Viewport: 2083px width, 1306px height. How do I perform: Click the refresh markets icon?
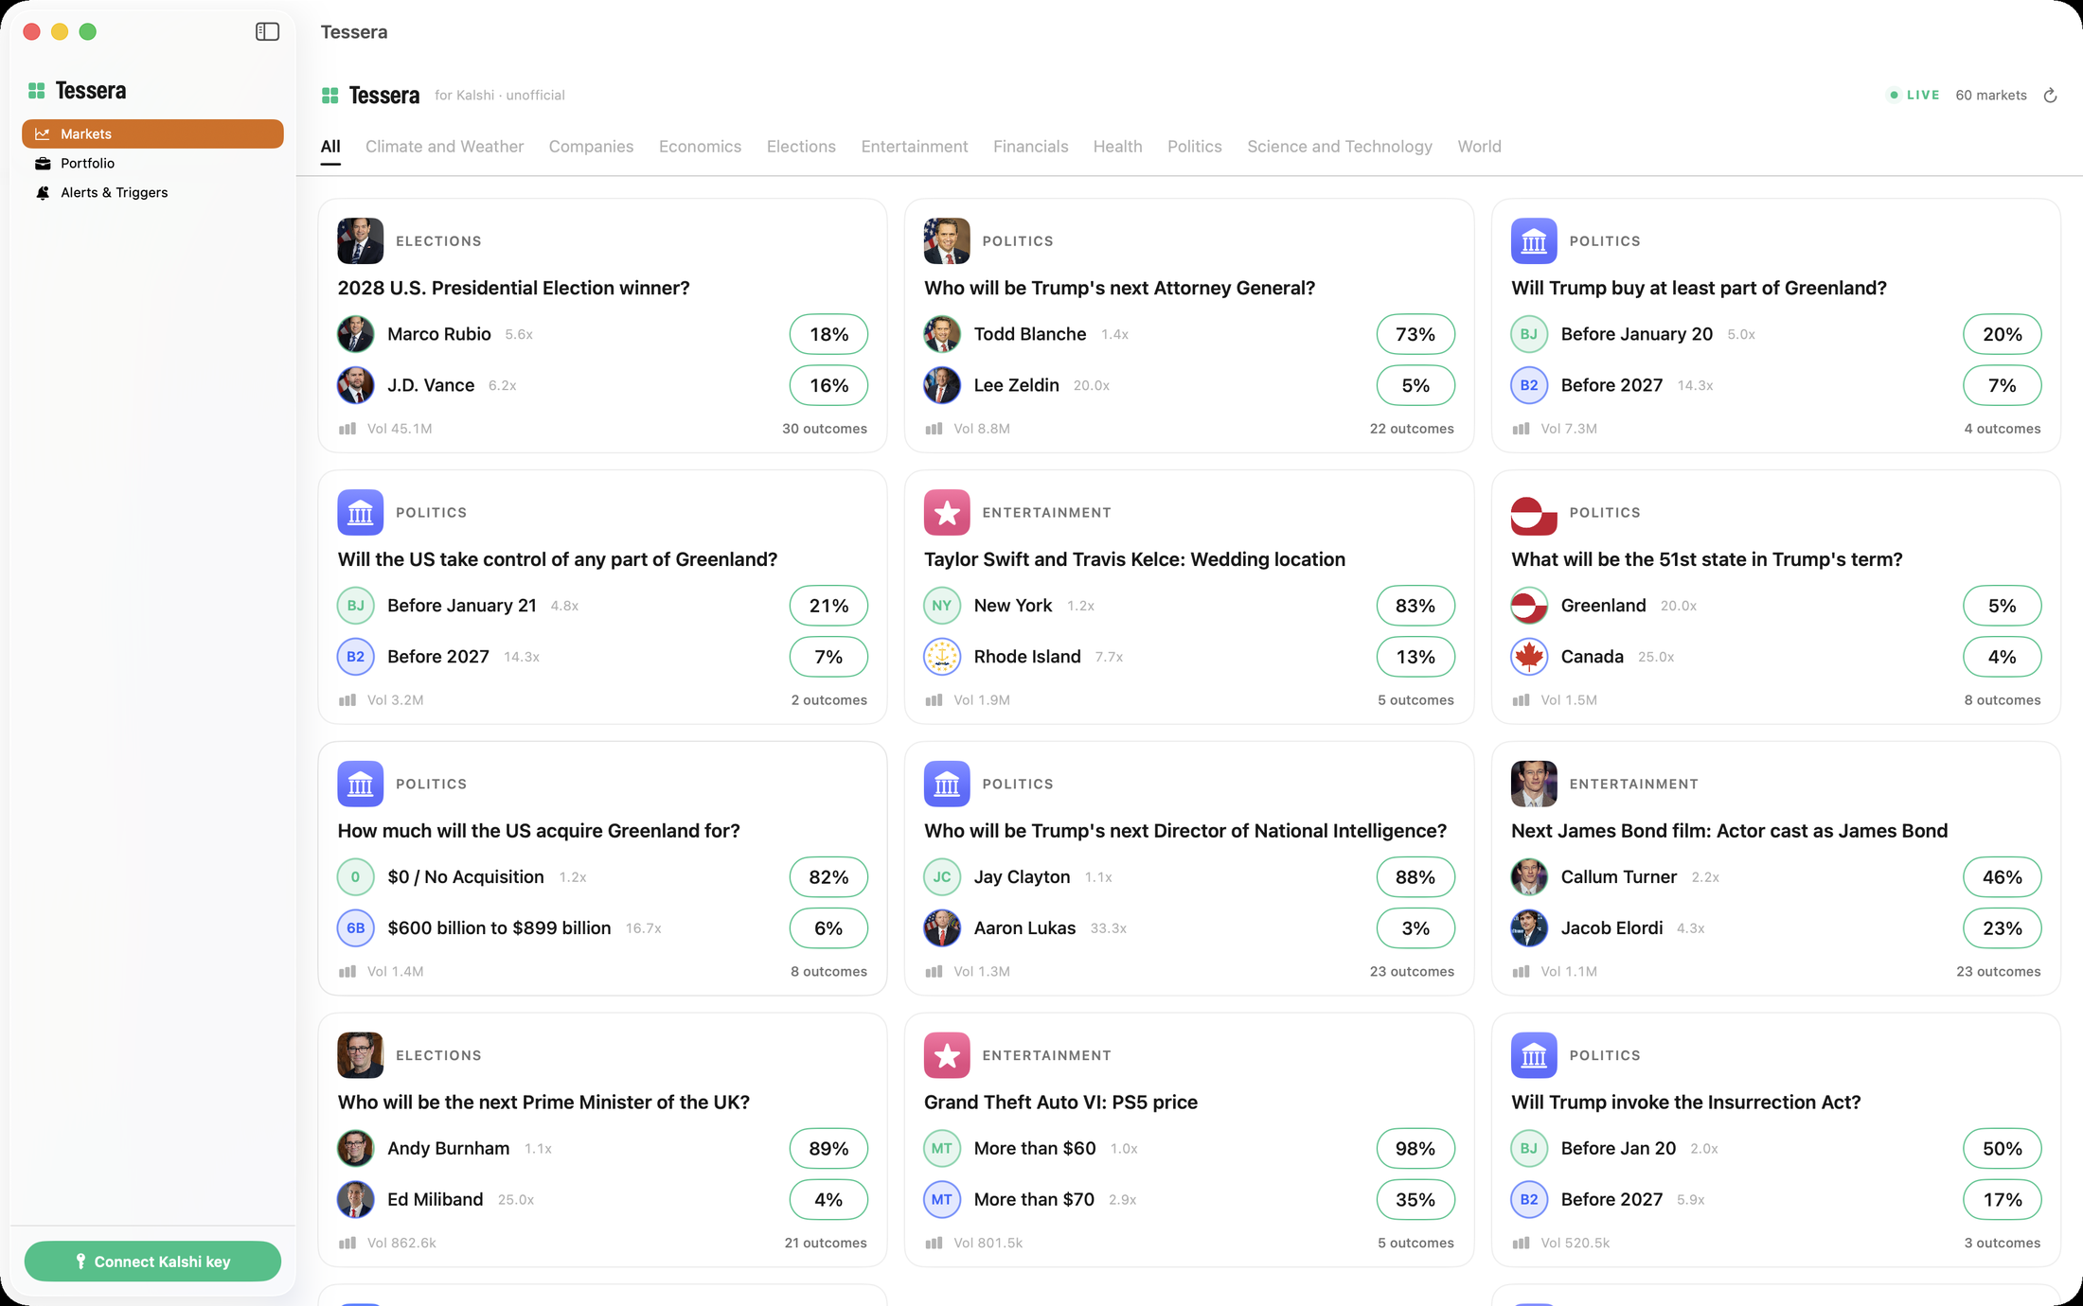pos(2050,96)
